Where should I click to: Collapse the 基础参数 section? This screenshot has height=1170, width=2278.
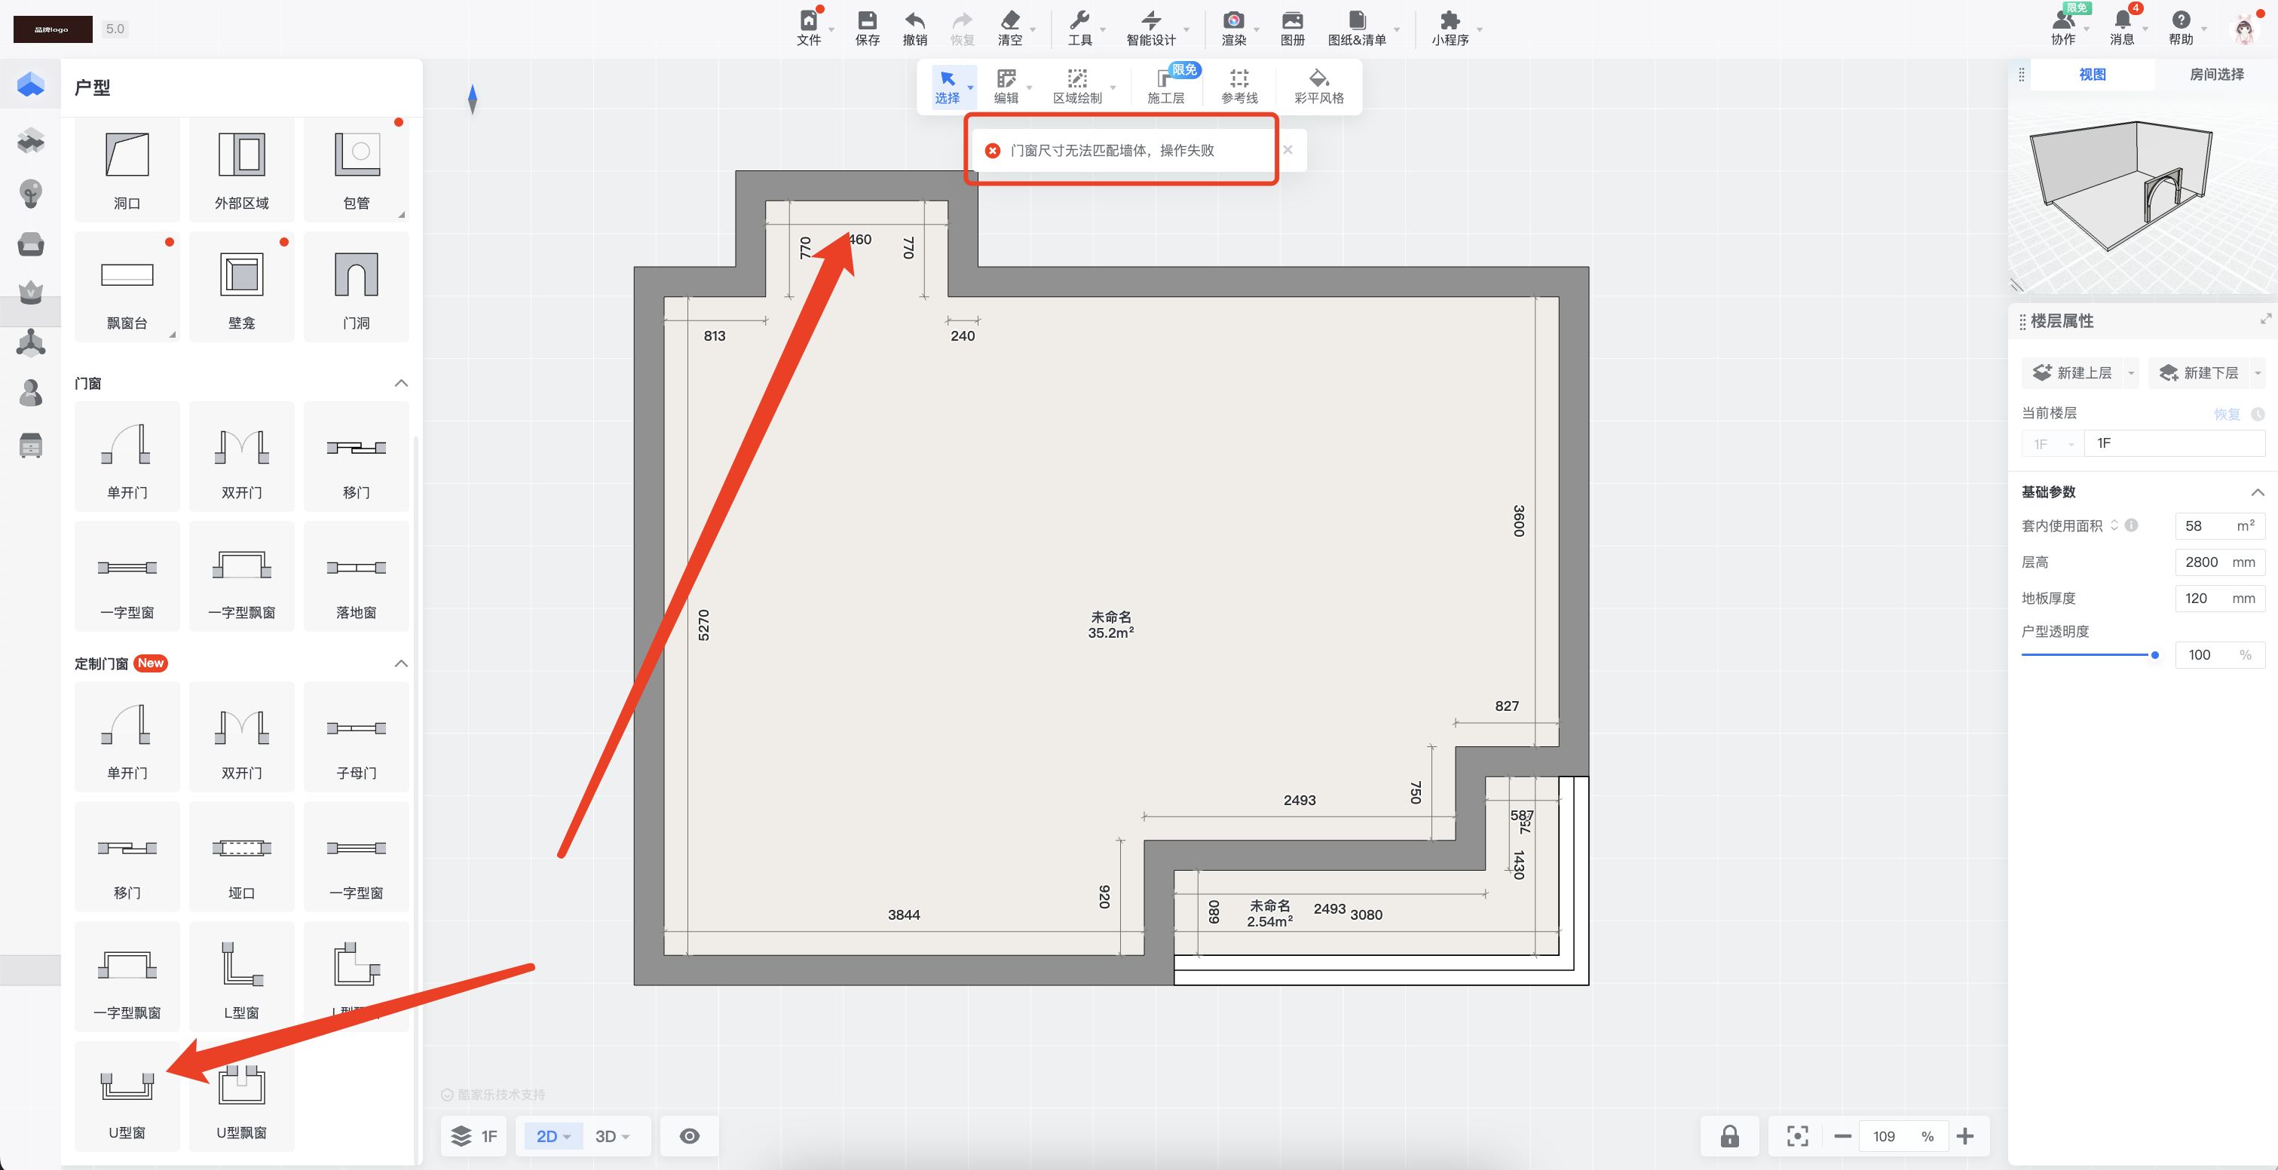pos(2257,492)
